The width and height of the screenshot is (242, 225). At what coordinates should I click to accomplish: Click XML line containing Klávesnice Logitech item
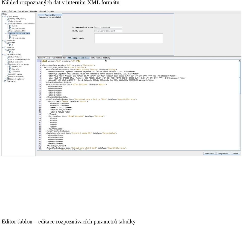pyautogui.click(x=91, y=72)
